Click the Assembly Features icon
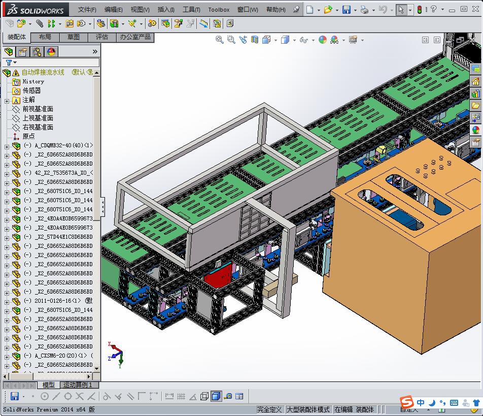This screenshot has height=416, width=483. click(114, 23)
